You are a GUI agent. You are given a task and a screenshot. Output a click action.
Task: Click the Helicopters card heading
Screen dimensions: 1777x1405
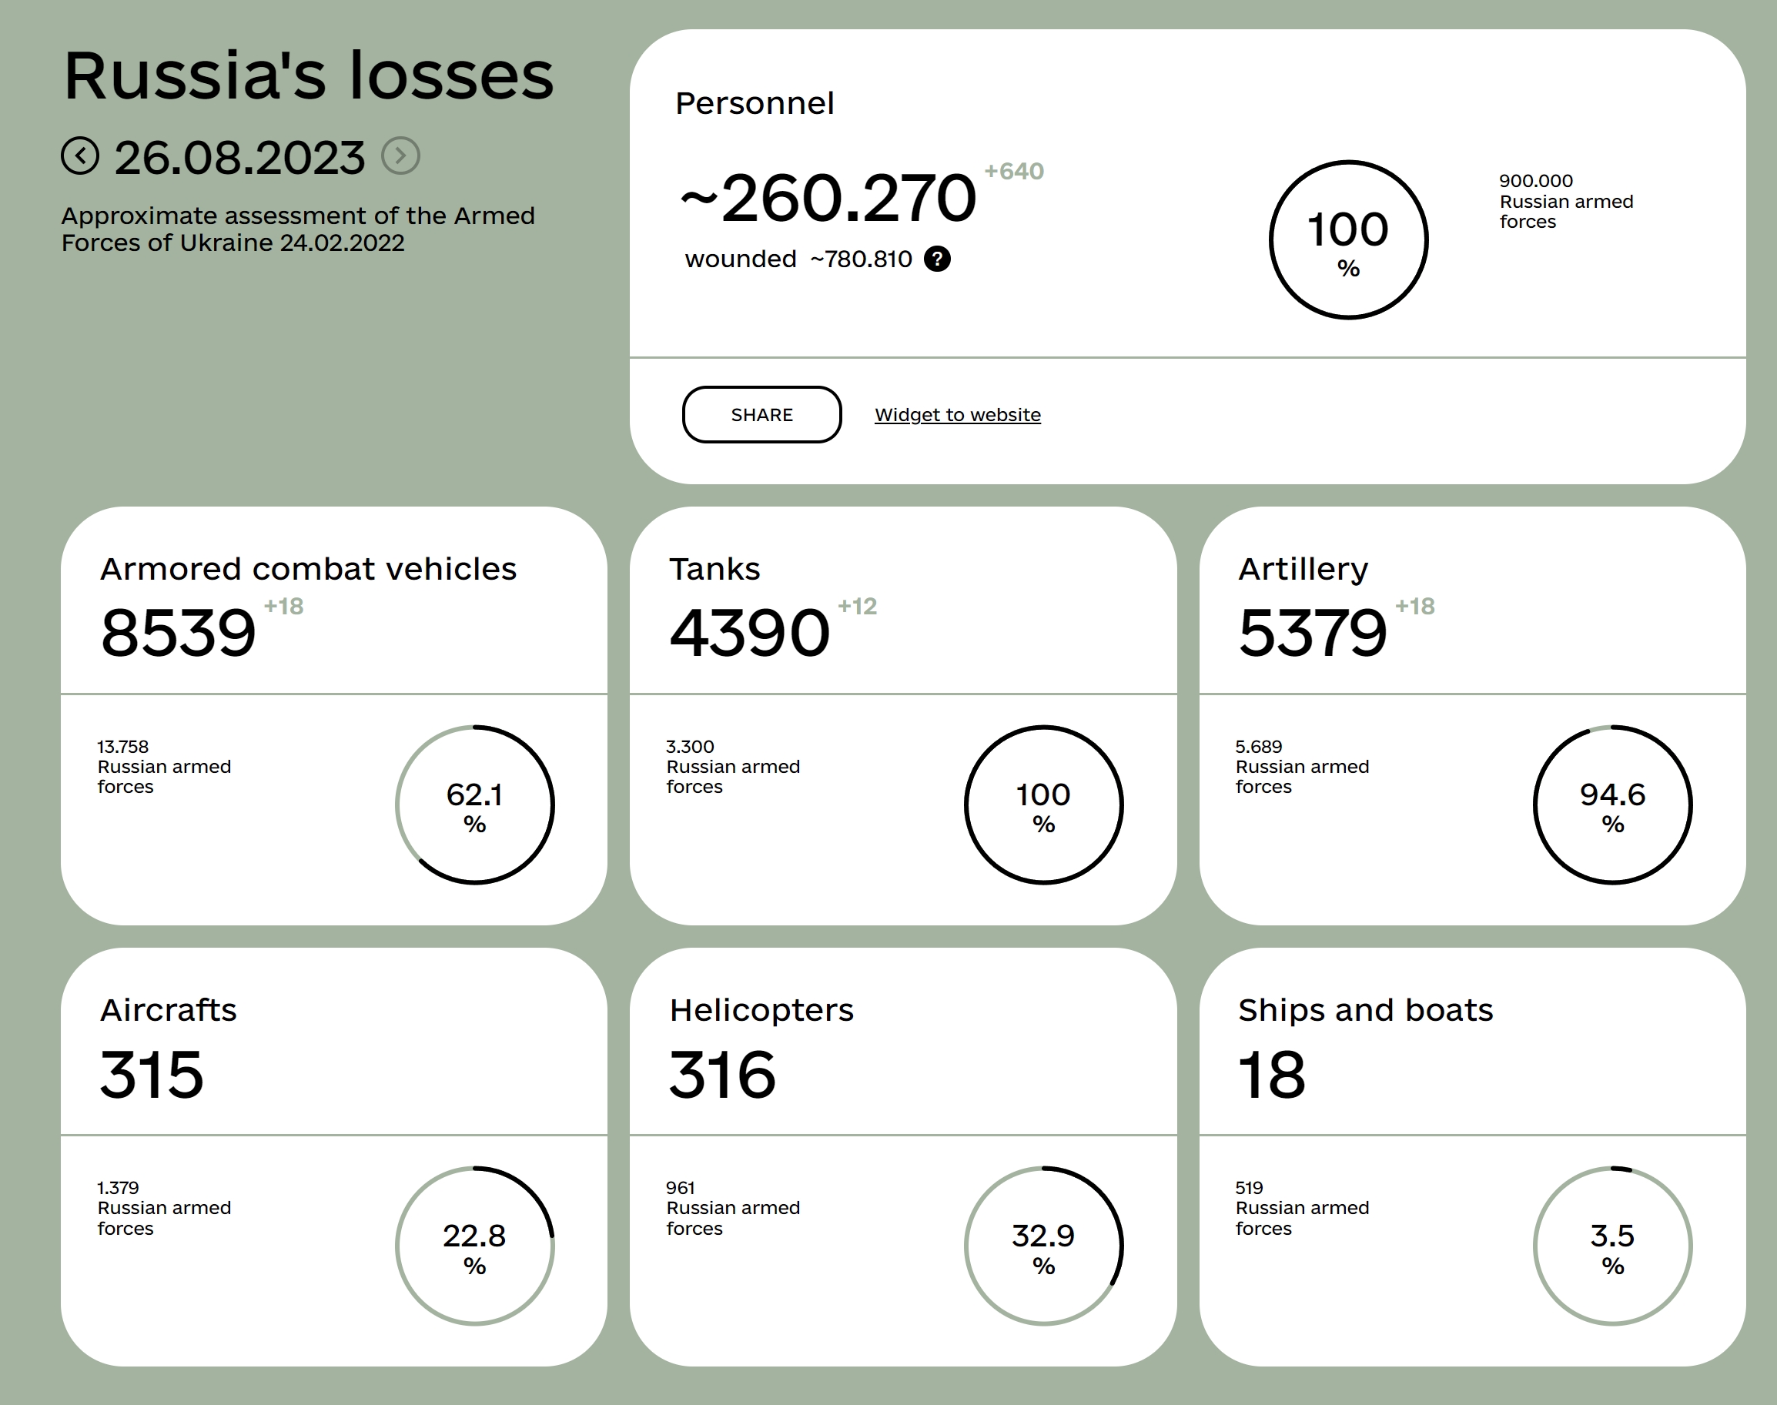point(761,1009)
